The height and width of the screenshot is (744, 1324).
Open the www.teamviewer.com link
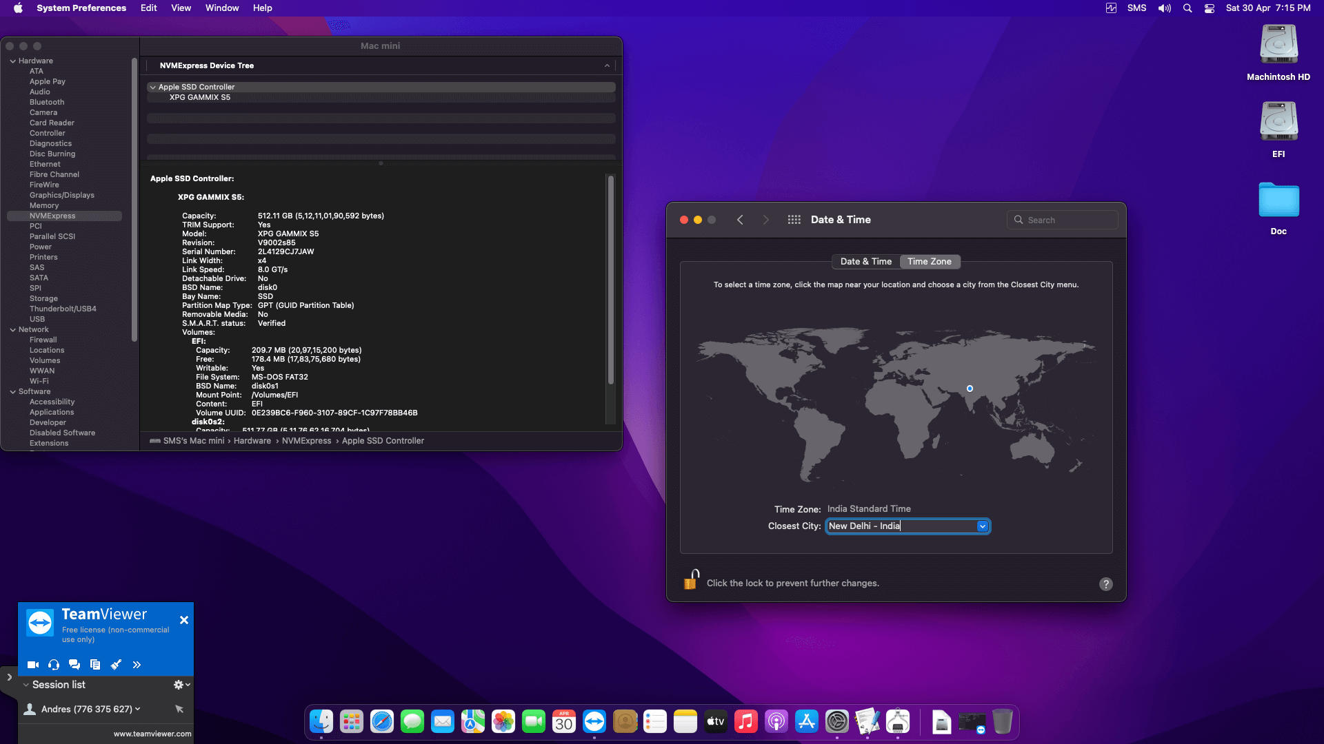click(152, 734)
